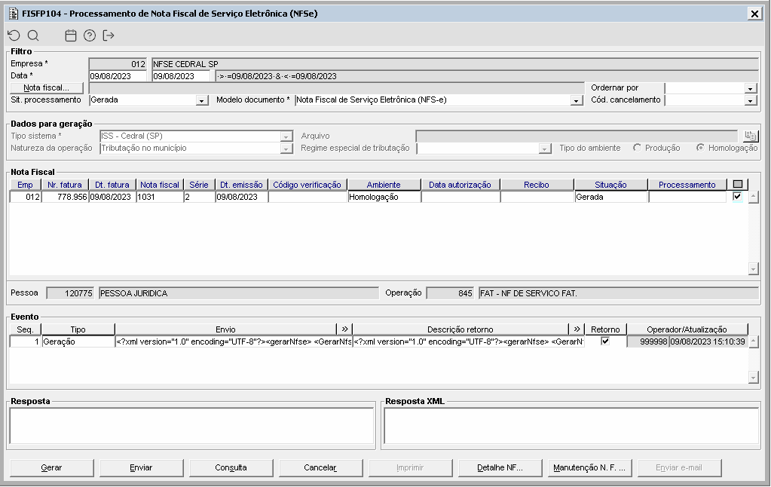The width and height of the screenshot is (771, 487).
Task: Click the window title document icon
Action: coord(14,14)
